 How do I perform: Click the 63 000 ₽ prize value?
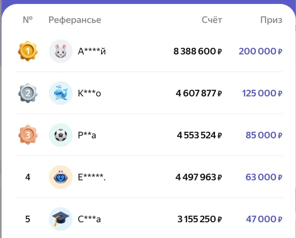264,177
